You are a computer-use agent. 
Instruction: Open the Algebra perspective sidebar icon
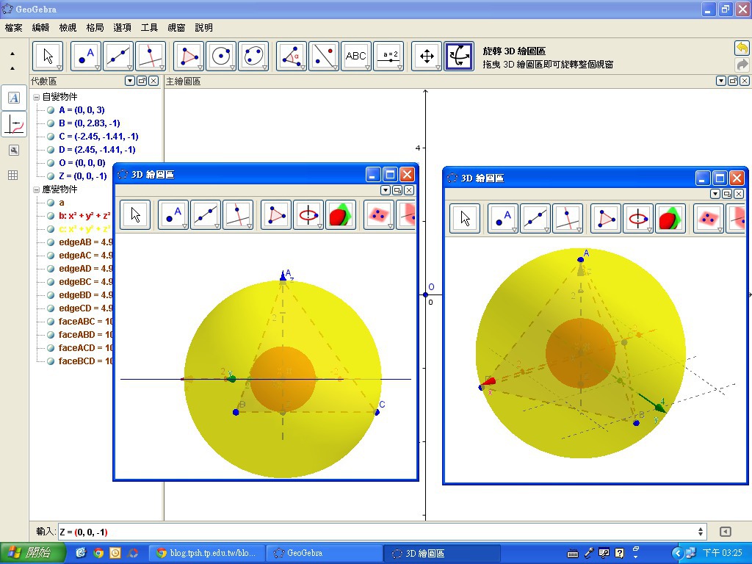14,98
